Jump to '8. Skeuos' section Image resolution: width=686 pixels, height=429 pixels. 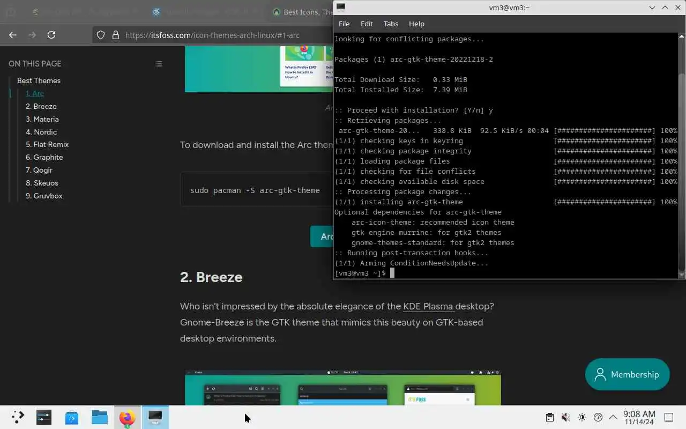(x=42, y=183)
